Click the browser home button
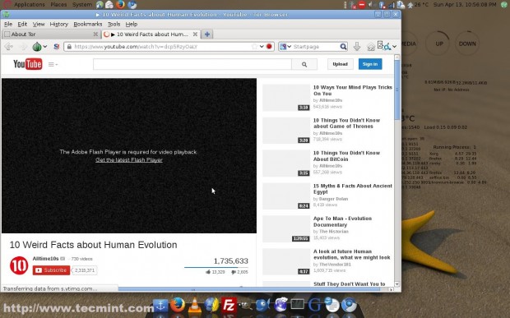This screenshot has width=510, height=318. (x=371, y=47)
